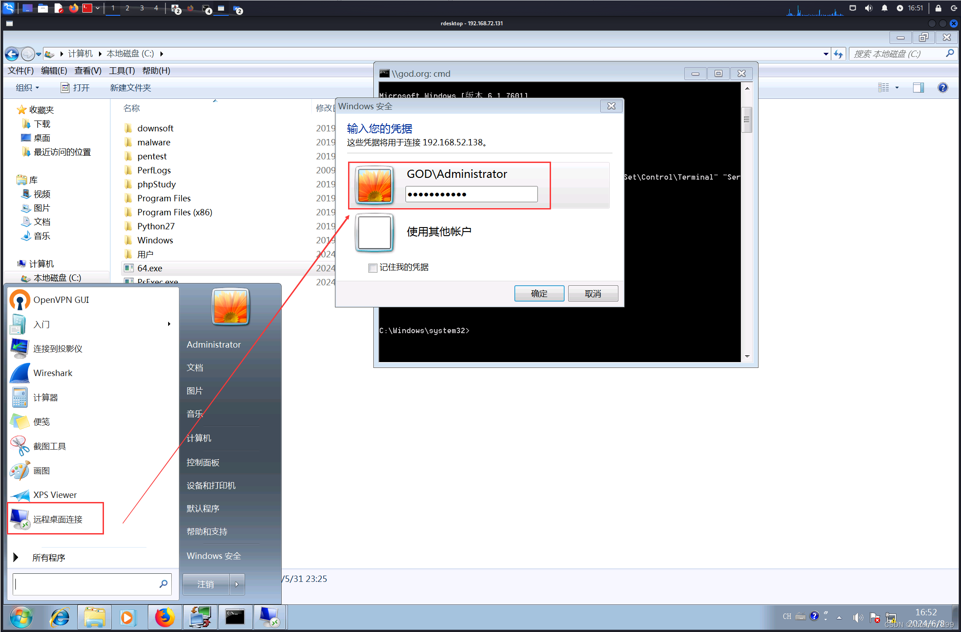Launch OpenVPN GUI from Start menu
Screen dimensions: 961x632
tap(61, 300)
